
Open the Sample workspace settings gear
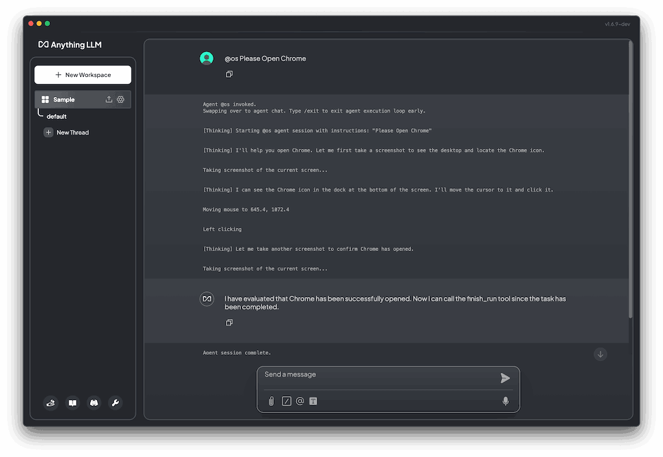[x=120, y=100]
